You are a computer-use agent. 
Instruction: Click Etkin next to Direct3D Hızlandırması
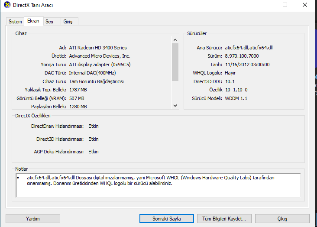(94, 139)
